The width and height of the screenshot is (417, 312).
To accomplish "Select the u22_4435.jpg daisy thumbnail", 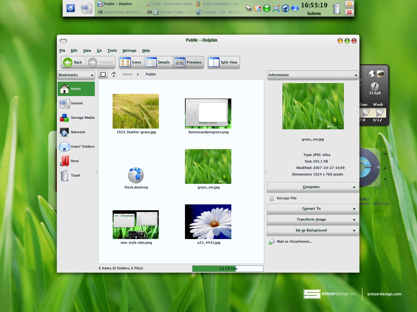I will (x=208, y=222).
